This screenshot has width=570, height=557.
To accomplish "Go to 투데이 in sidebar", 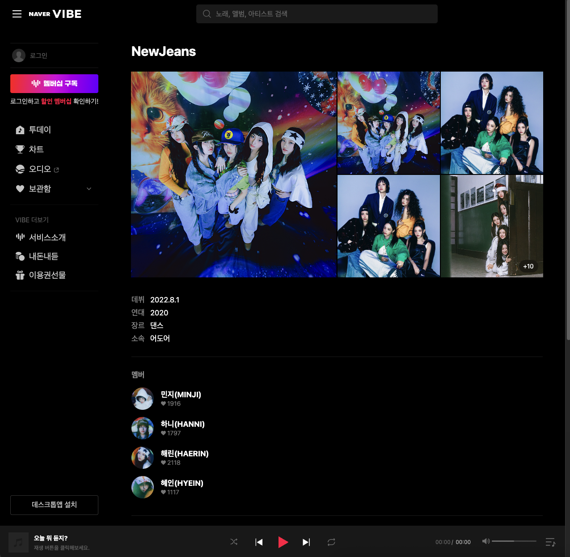I will 40,130.
